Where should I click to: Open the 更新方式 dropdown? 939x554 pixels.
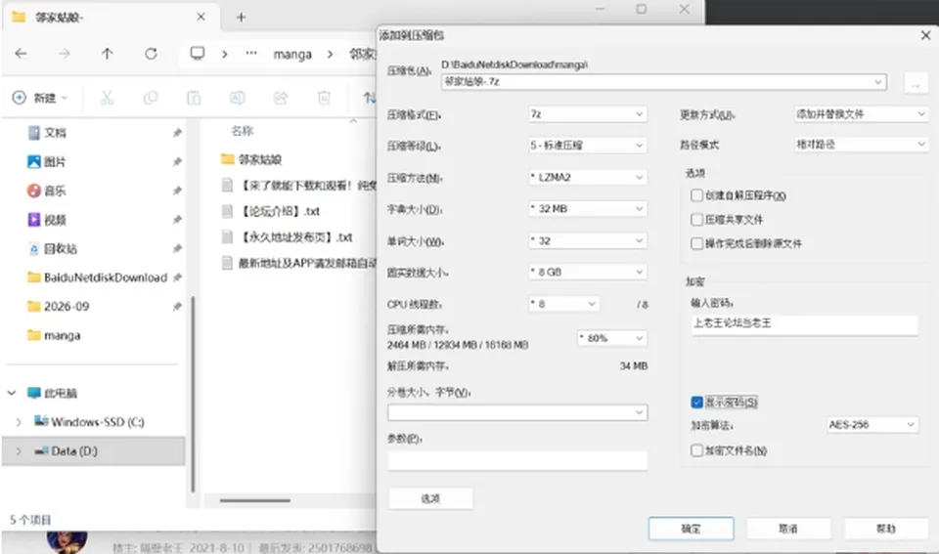point(861,113)
